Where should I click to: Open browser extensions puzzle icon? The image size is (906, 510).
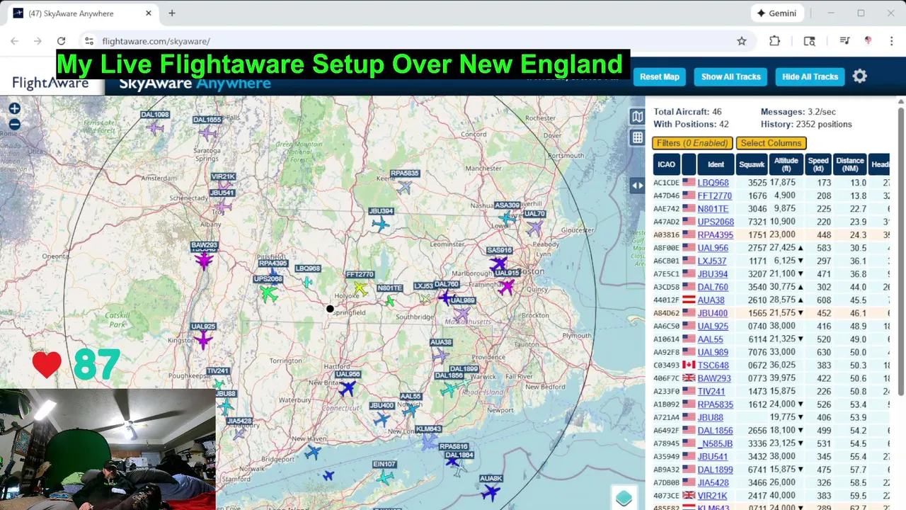tap(774, 41)
